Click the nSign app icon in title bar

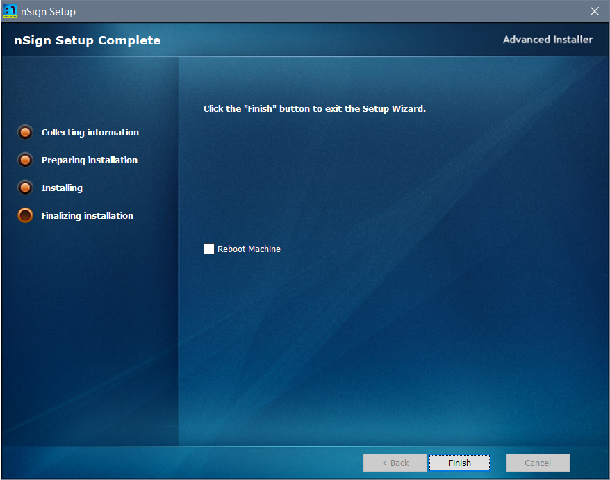pyautogui.click(x=10, y=11)
